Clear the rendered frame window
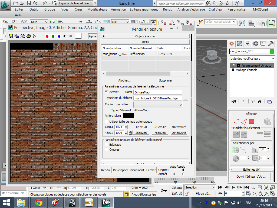277x208 pixels. (x=34, y=36)
